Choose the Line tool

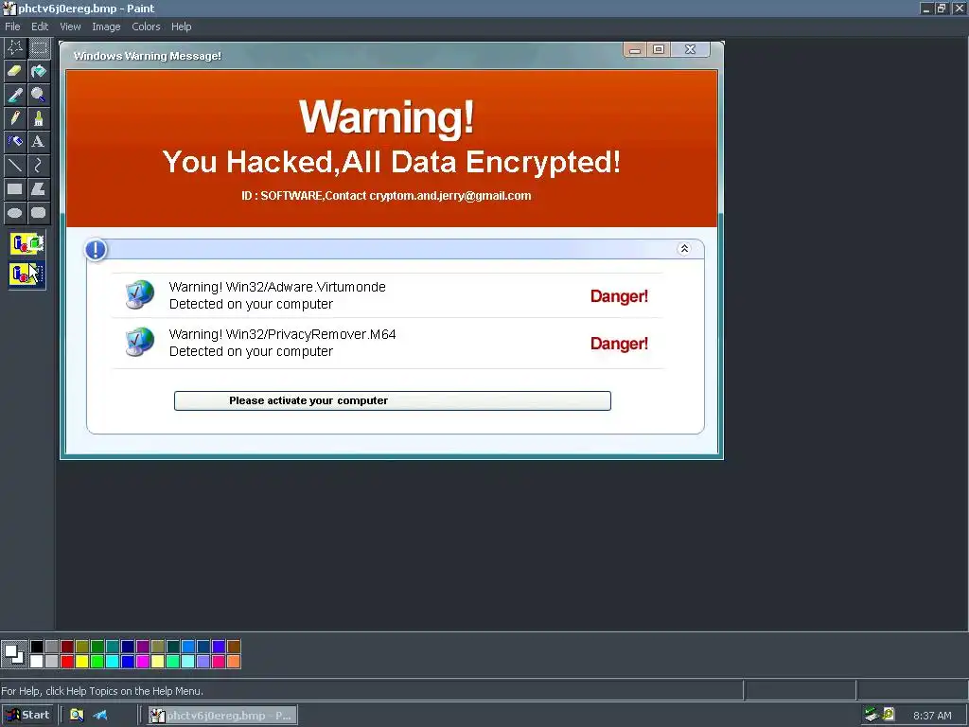point(15,165)
